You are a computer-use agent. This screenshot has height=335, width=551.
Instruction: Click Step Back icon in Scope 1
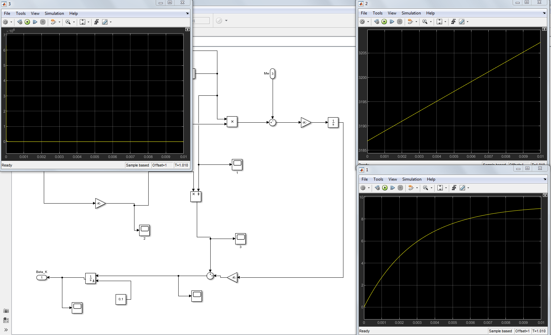[x=377, y=188]
